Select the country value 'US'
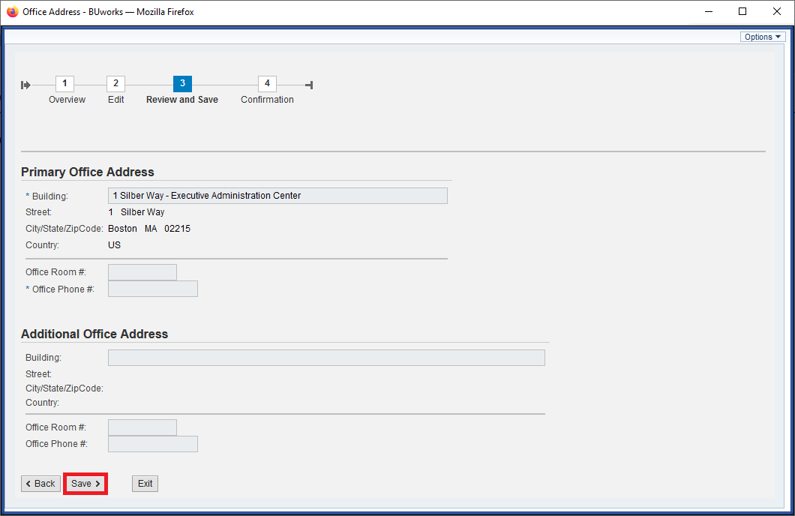The width and height of the screenshot is (795, 516). [x=115, y=244]
